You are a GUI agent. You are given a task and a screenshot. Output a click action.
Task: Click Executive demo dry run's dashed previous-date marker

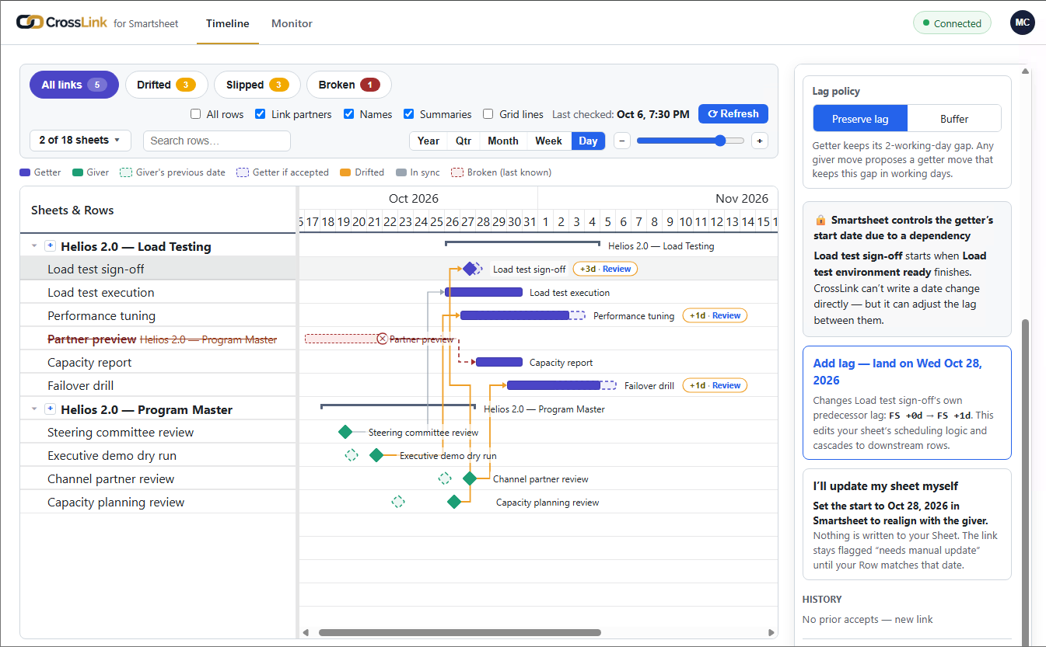pos(352,455)
